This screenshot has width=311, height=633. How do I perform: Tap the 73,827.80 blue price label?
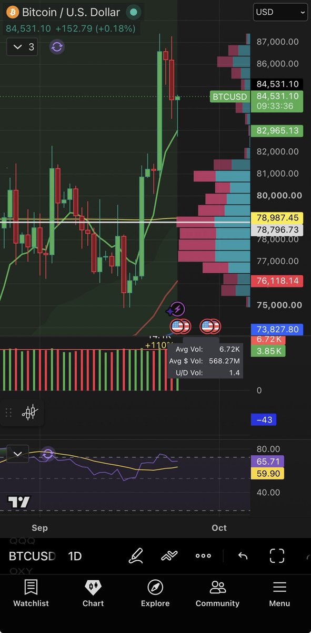click(x=276, y=329)
